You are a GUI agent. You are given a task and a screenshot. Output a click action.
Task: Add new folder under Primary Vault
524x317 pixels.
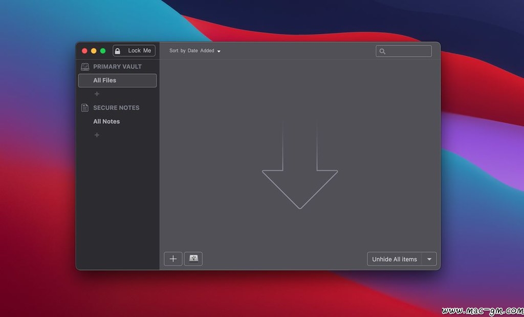97,94
